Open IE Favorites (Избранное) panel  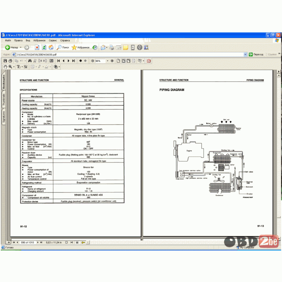tap(81, 47)
